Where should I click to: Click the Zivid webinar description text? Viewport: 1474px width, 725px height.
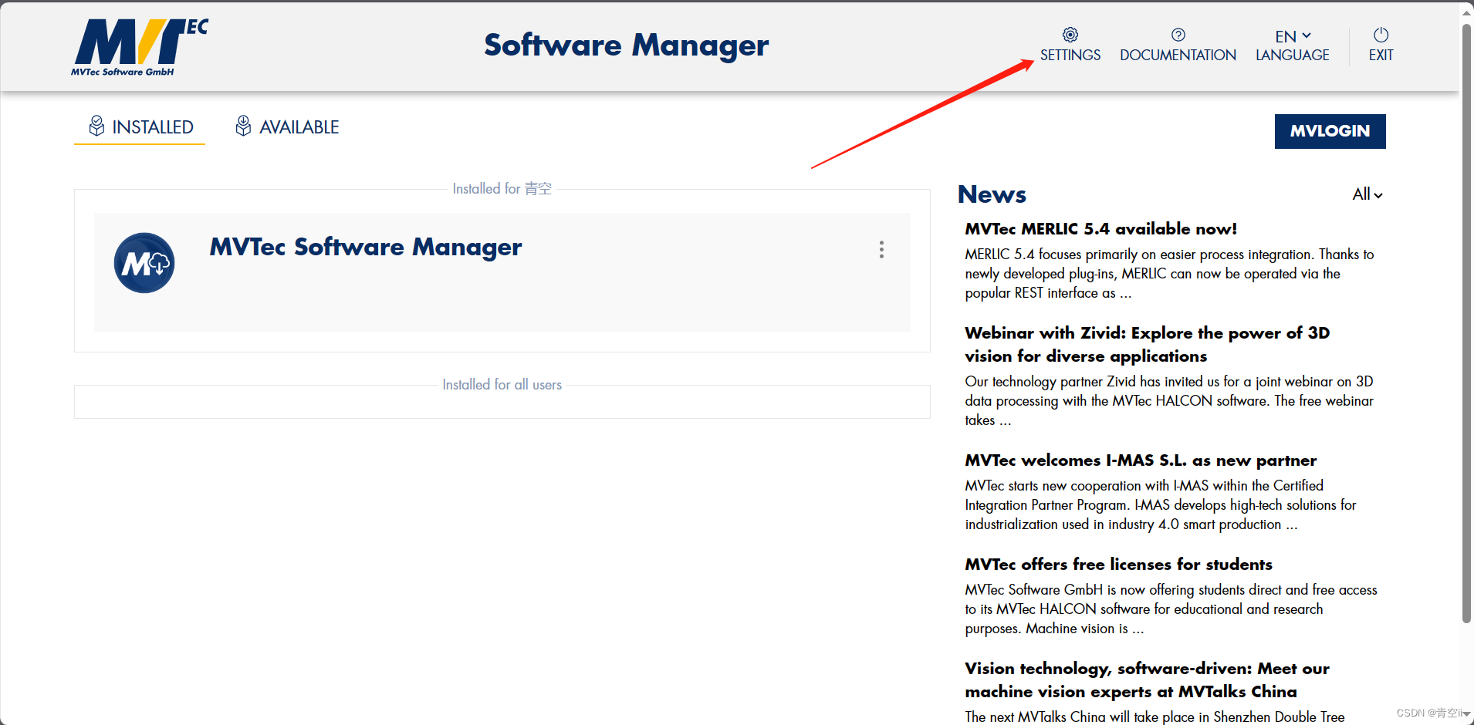[1169, 401]
